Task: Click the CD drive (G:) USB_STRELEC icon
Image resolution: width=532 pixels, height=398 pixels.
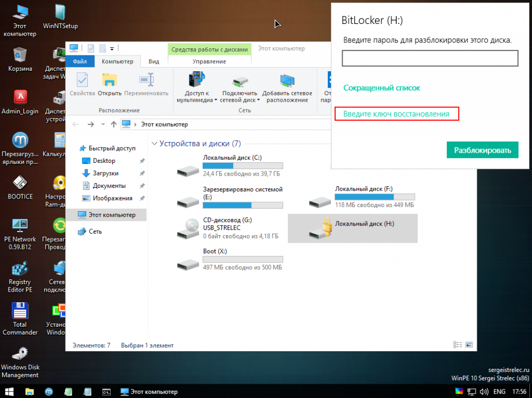Action: coord(188,228)
